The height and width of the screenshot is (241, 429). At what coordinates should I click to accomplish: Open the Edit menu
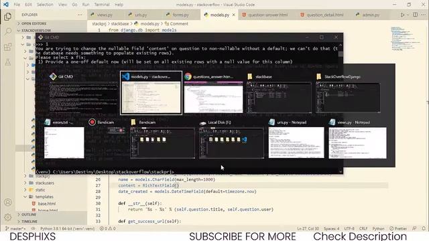coord(28,5)
